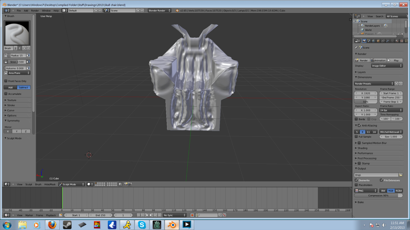Image resolution: width=410 pixels, height=230 pixels.
Task: Adjust the PNG Compression slider
Action: tap(378, 196)
